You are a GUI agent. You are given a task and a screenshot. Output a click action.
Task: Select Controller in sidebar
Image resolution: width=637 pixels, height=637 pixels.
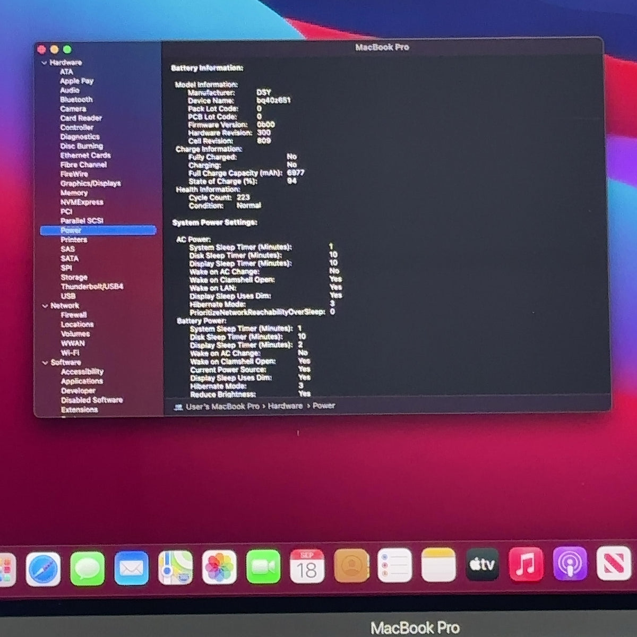coord(76,127)
